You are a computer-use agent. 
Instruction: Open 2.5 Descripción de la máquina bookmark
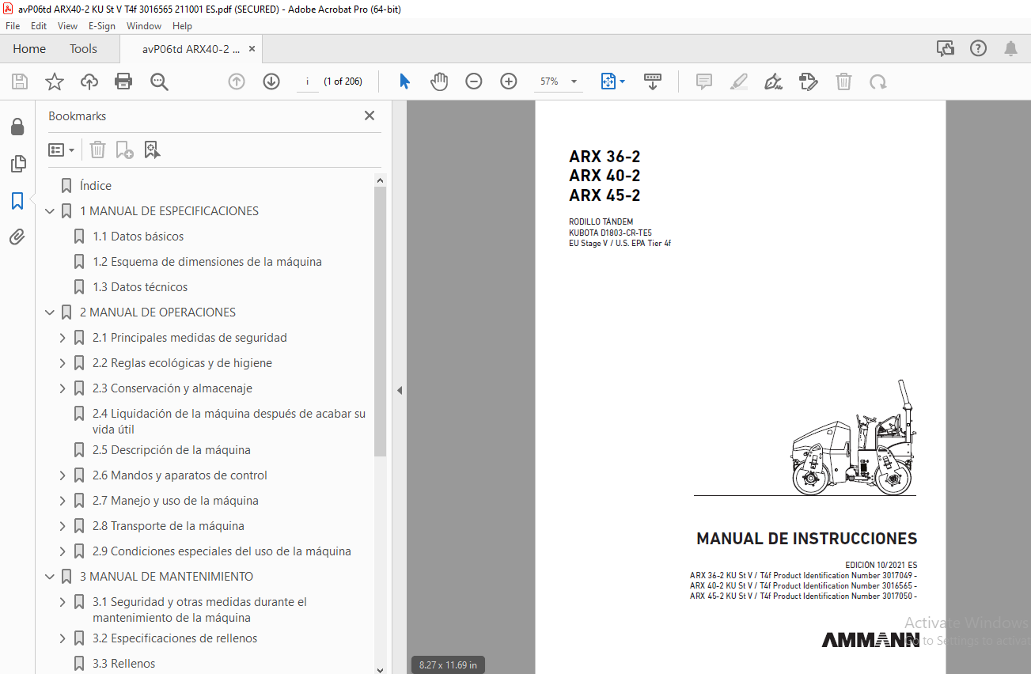tap(171, 450)
